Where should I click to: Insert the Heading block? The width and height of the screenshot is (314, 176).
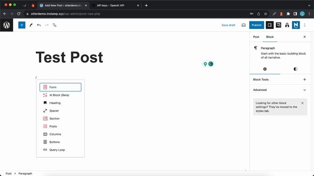pyautogui.click(x=60, y=103)
